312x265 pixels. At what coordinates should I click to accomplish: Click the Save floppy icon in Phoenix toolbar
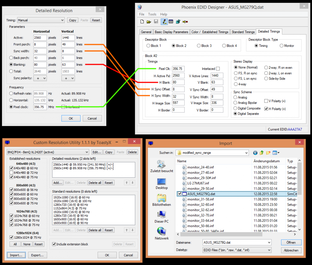[156, 22]
